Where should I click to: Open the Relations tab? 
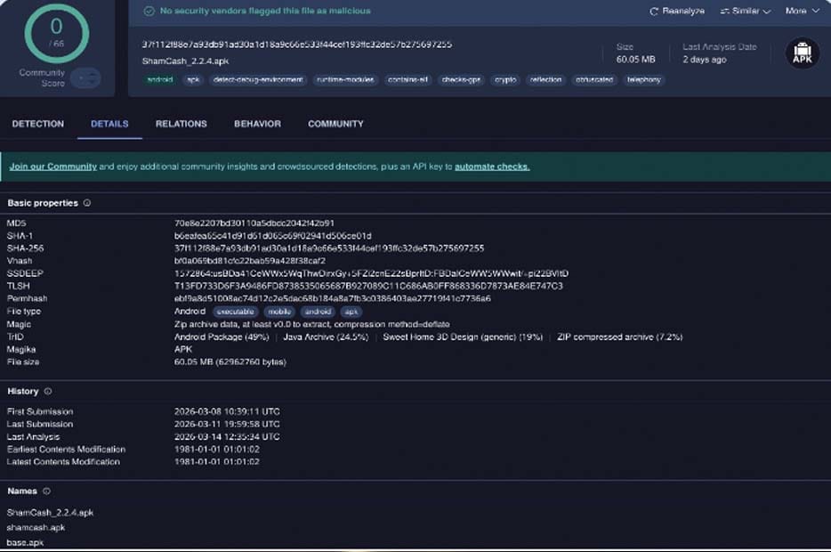coord(181,124)
